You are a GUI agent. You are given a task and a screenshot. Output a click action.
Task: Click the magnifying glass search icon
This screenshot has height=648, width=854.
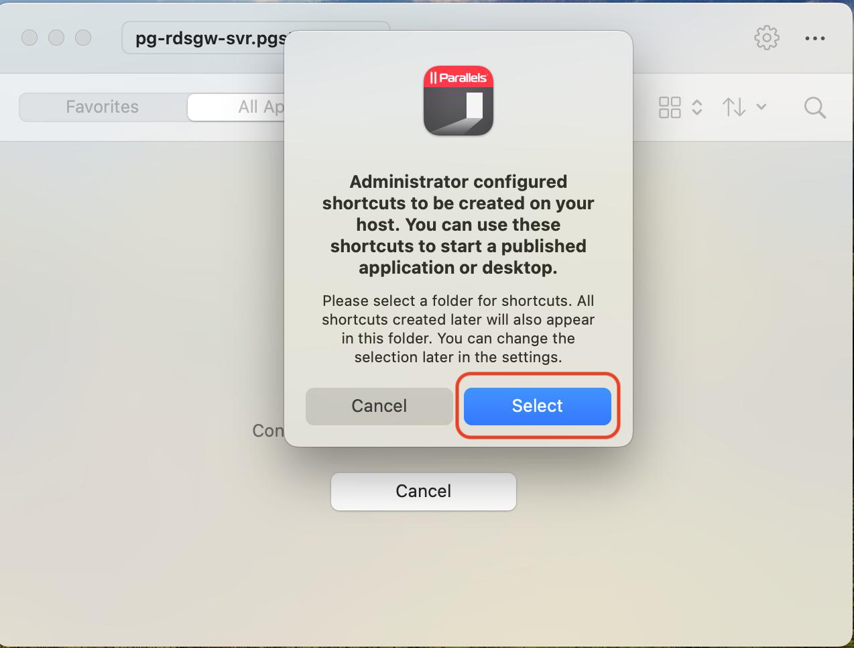(x=815, y=107)
